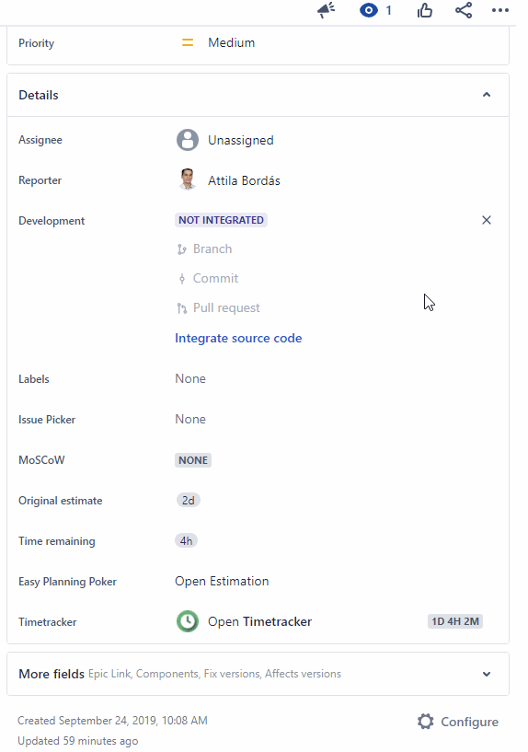Collapse the Details section chevron
The height and width of the screenshot is (752, 528).
click(x=487, y=95)
